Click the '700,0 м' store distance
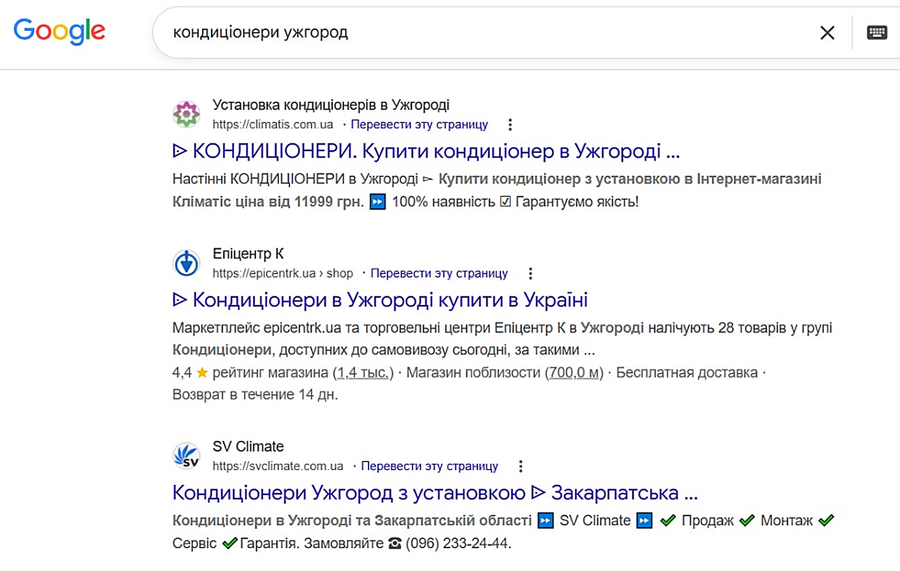900x571 pixels. click(574, 372)
